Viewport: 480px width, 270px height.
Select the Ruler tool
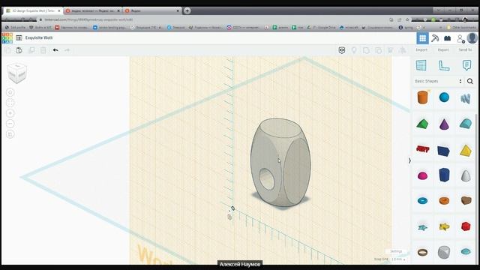tap(444, 65)
